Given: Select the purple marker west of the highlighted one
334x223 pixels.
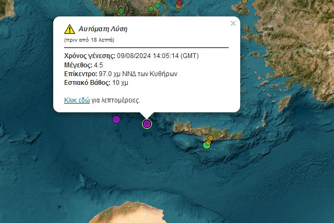Looking at the screenshot, I should (116, 119).
